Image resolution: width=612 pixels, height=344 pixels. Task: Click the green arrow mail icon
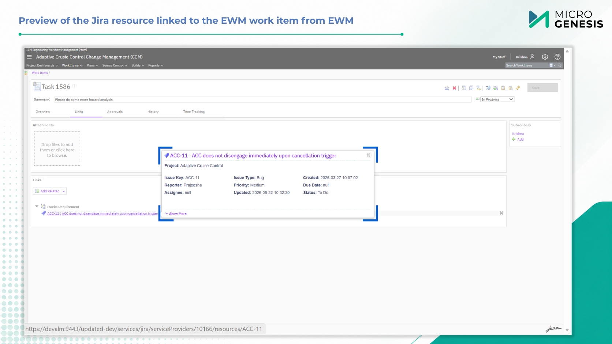[x=496, y=88]
